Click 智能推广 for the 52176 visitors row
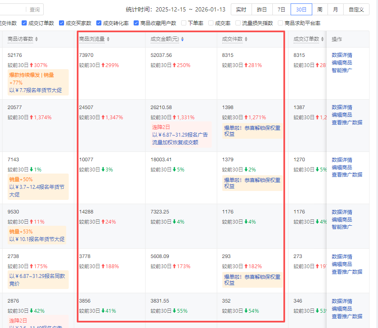Screen dimensions: 378x328 [x=342, y=70]
